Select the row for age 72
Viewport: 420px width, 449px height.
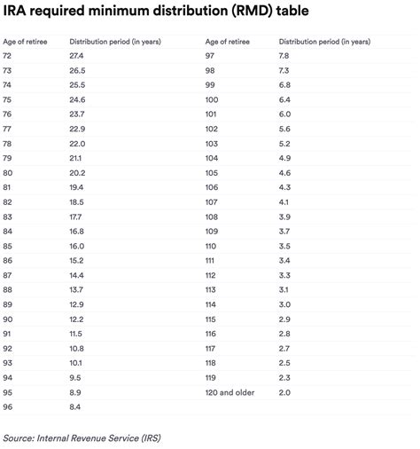click(102, 56)
